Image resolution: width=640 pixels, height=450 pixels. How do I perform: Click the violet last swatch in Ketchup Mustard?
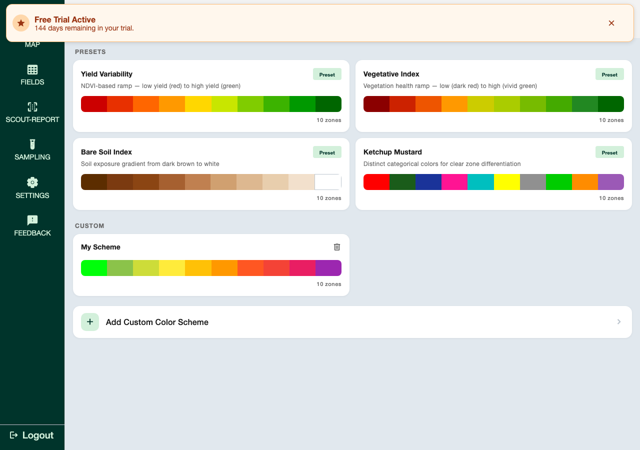611,182
